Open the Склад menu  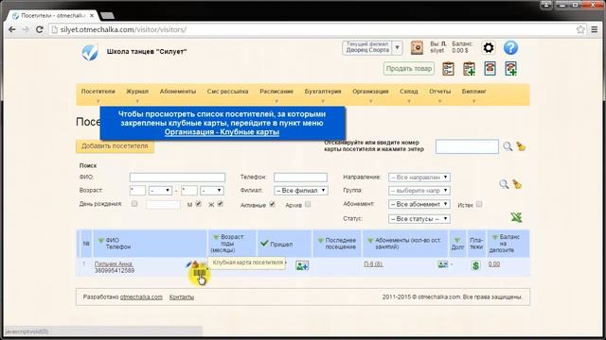(x=409, y=92)
